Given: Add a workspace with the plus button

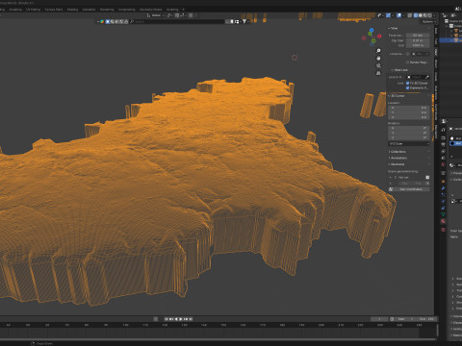Looking at the screenshot, I should coord(183,10).
